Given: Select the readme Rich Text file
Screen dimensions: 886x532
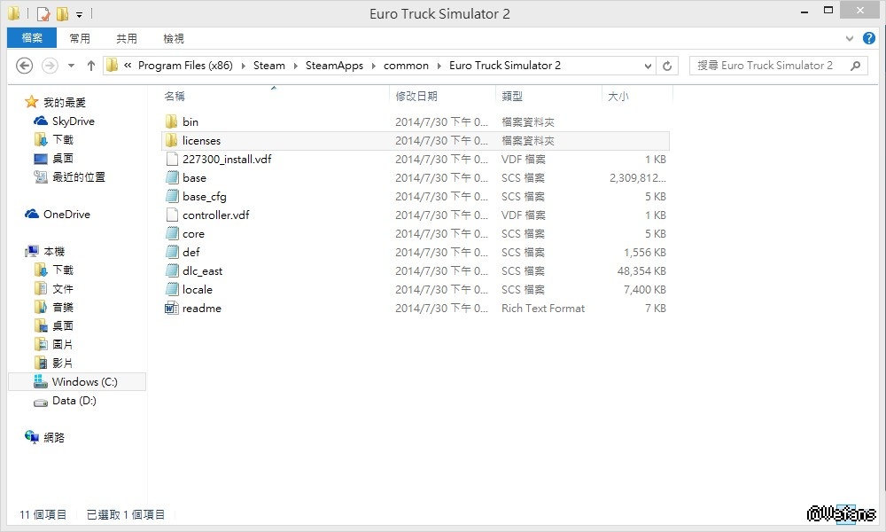Looking at the screenshot, I should click(201, 309).
